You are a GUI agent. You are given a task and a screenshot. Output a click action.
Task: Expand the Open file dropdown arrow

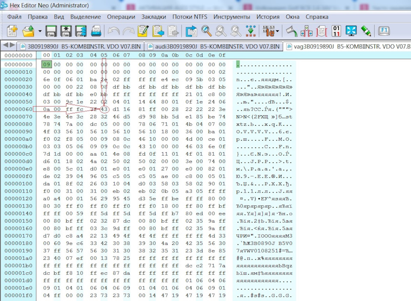[x=40, y=31]
